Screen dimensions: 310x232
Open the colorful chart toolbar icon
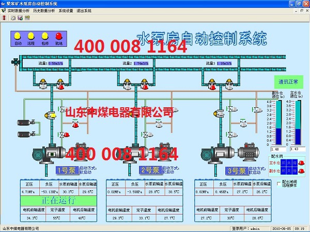pos(20,18)
